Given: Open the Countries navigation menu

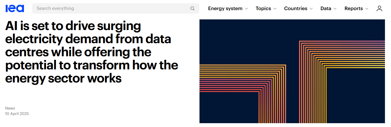Looking at the screenshot, I should coord(296,8).
